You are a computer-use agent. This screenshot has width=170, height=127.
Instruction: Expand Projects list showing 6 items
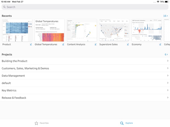pos(166,55)
